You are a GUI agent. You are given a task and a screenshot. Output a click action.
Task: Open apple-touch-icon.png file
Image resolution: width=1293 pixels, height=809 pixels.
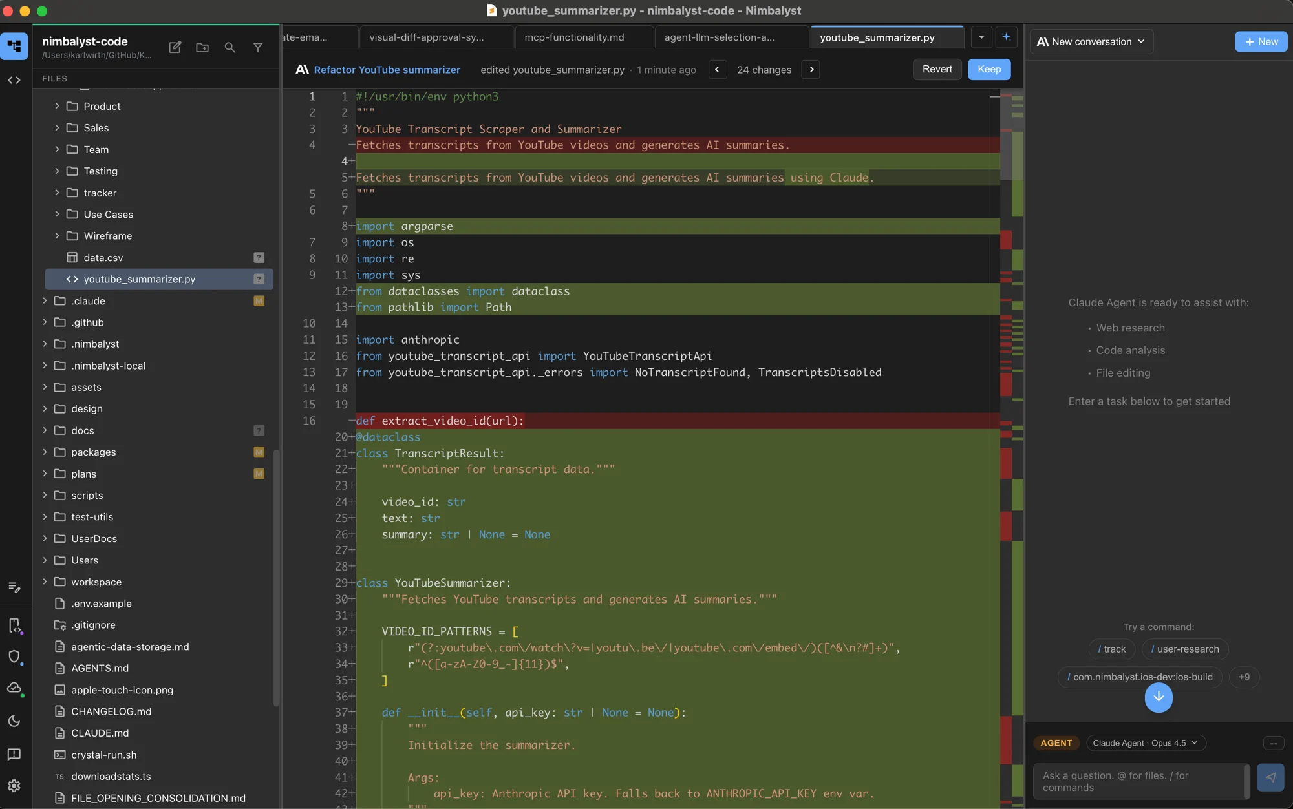click(122, 690)
